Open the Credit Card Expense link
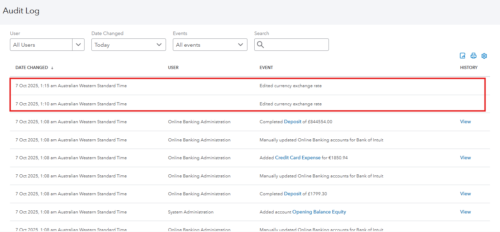500x232 pixels. [x=298, y=158]
